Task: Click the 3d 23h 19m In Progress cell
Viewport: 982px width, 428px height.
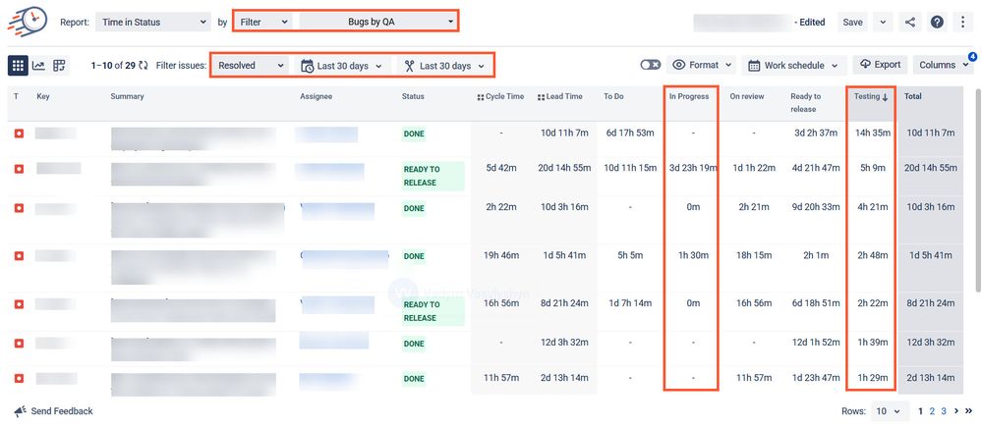Action: tap(693, 168)
